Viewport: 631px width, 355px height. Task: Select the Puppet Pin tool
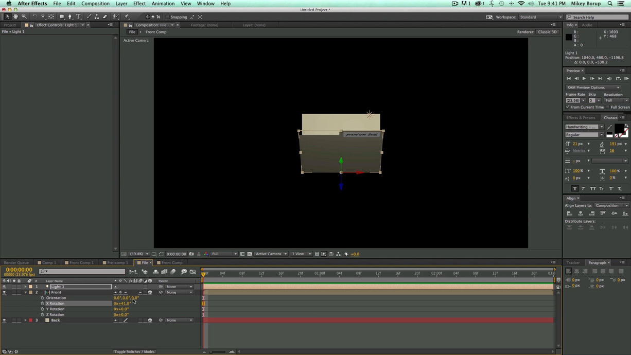point(127,16)
